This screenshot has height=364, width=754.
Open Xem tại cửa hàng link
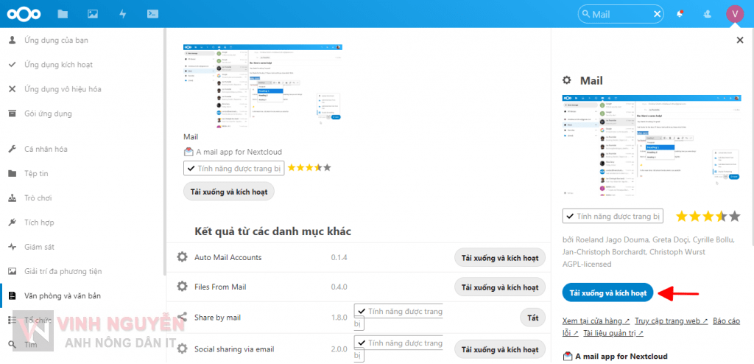(x=596, y=321)
